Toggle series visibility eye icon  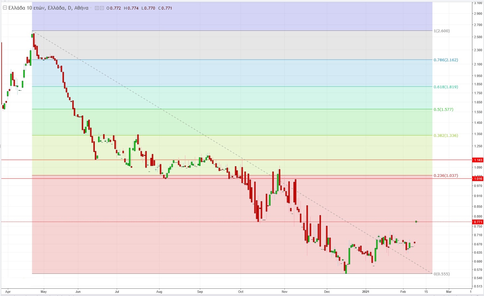coord(97,8)
